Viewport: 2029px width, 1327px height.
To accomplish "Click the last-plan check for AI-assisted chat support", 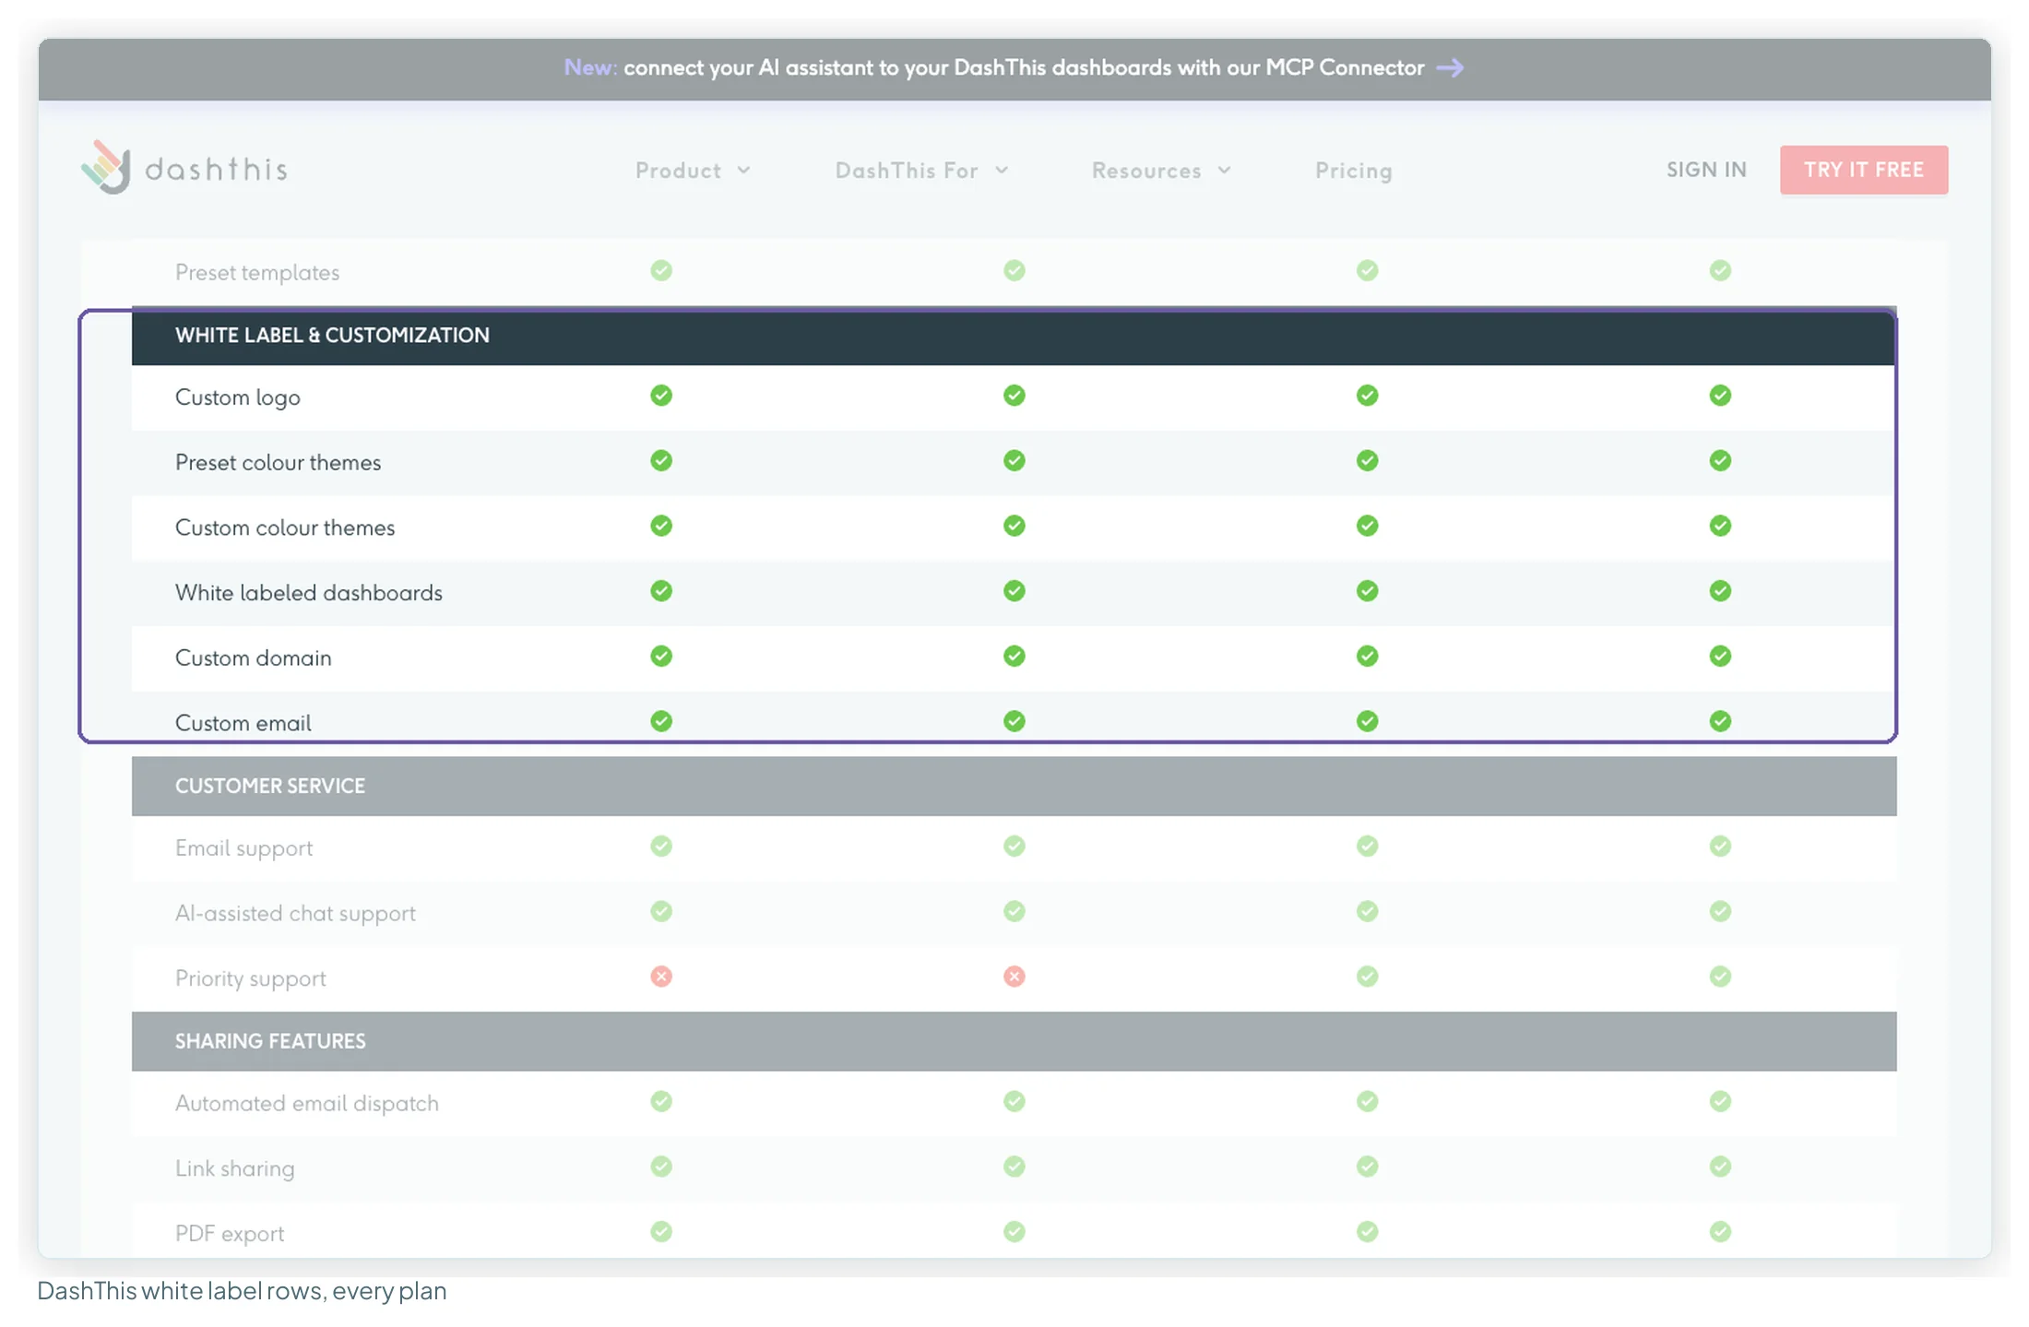I will 1720,911.
